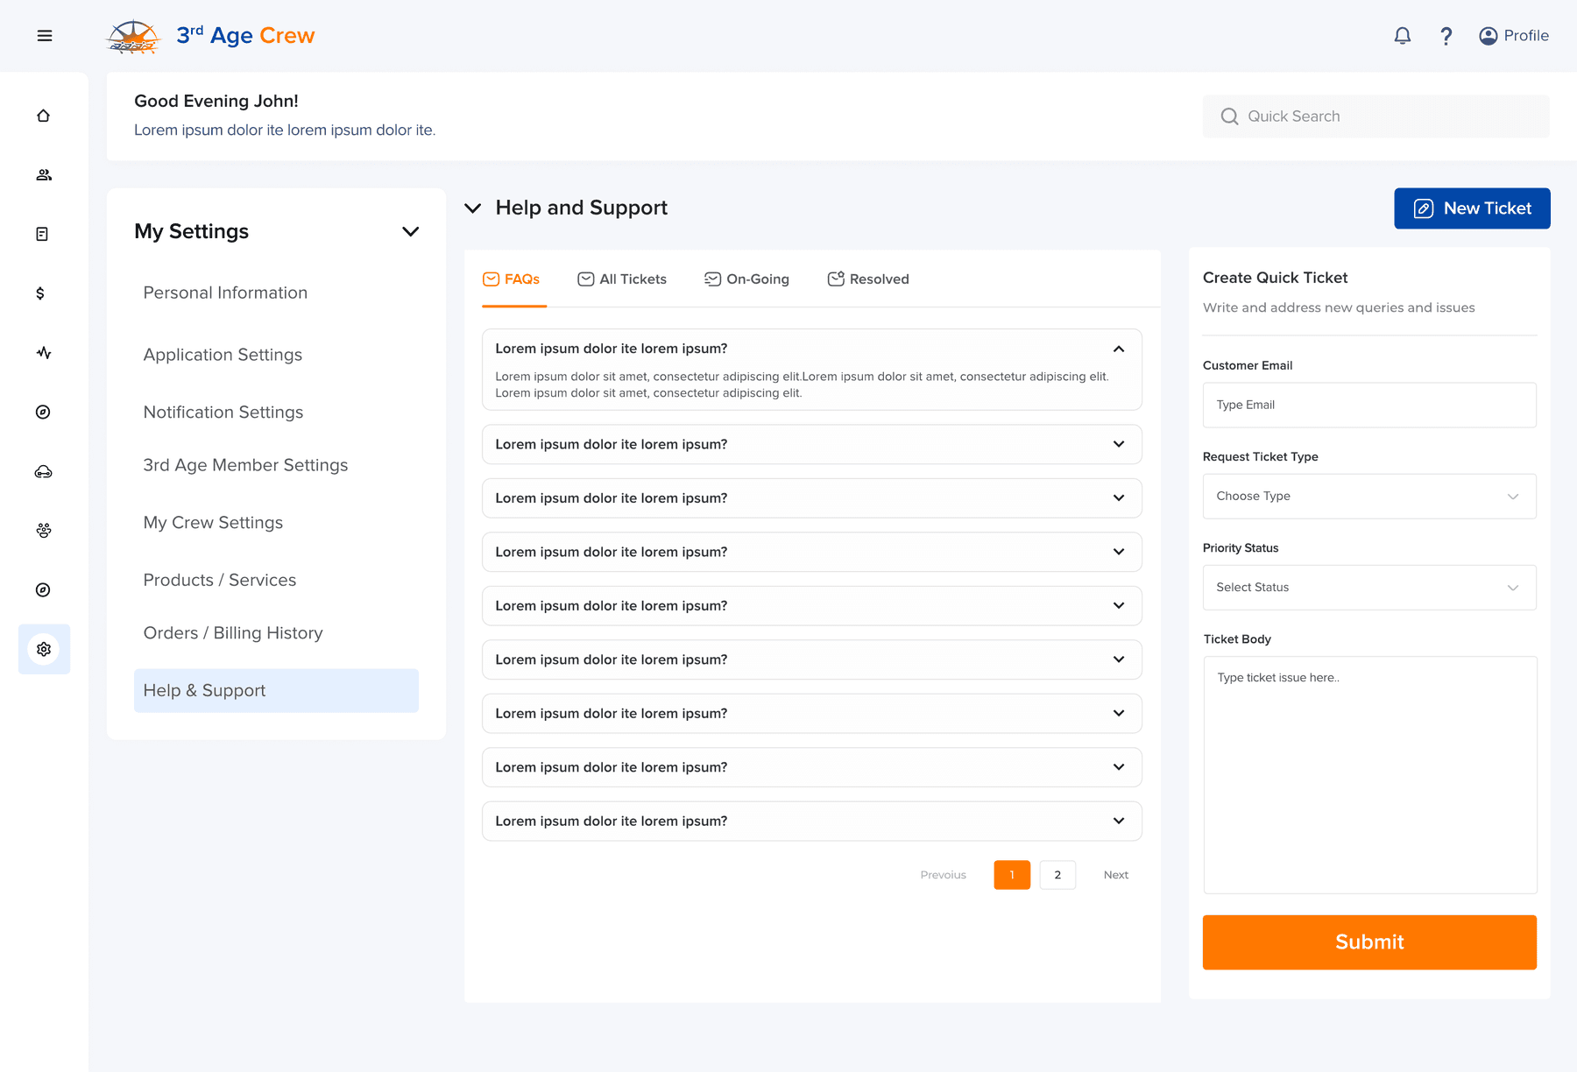This screenshot has width=1577, height=1072.
Task: Open My Crew Settings
Action: (x=213, y=523)
